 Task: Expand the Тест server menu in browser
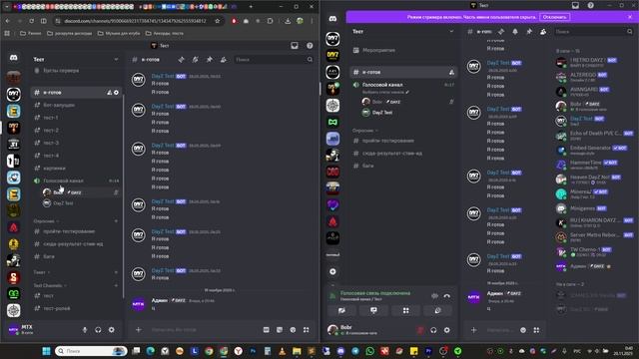(x=116, y=60)
